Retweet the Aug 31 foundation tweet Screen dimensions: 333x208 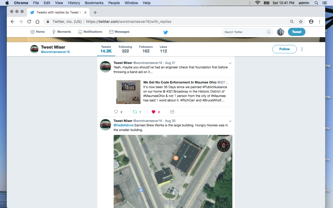coord(135,112)
